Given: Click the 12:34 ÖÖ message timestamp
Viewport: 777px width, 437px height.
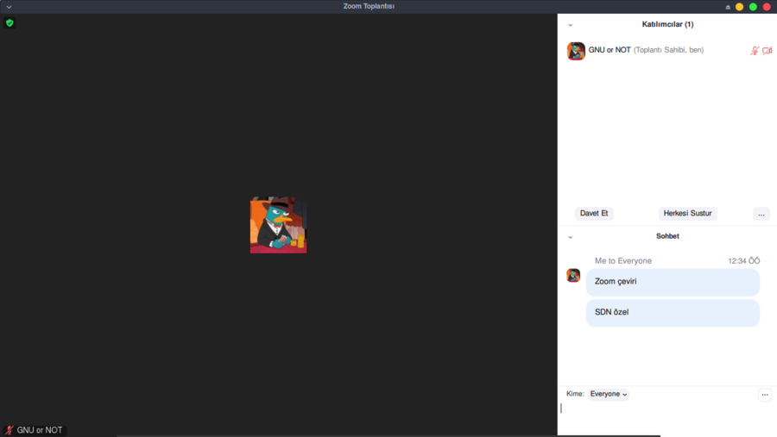Looking at the screenshot, I should [744, 261].
